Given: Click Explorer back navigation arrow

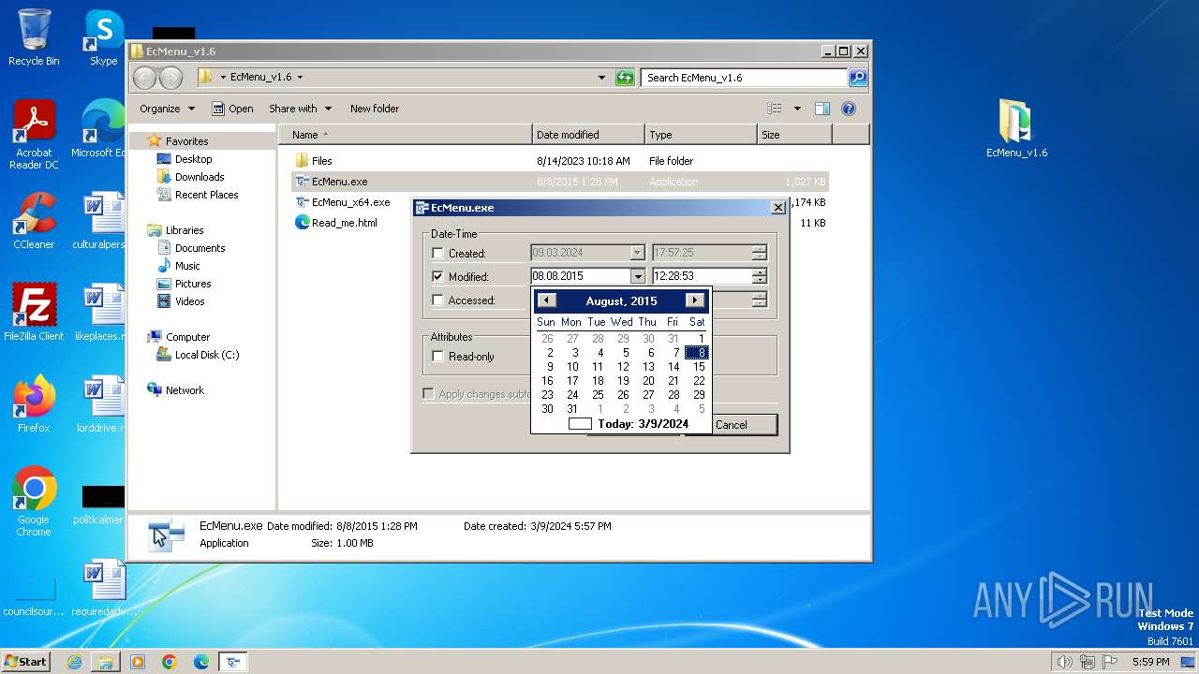Looking at the screenshot, I should [x=144, y=78].
